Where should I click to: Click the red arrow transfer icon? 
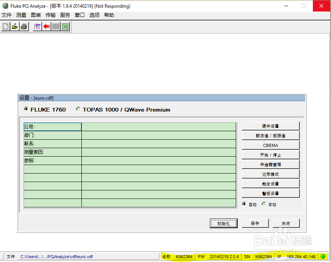tap(47, 27)
